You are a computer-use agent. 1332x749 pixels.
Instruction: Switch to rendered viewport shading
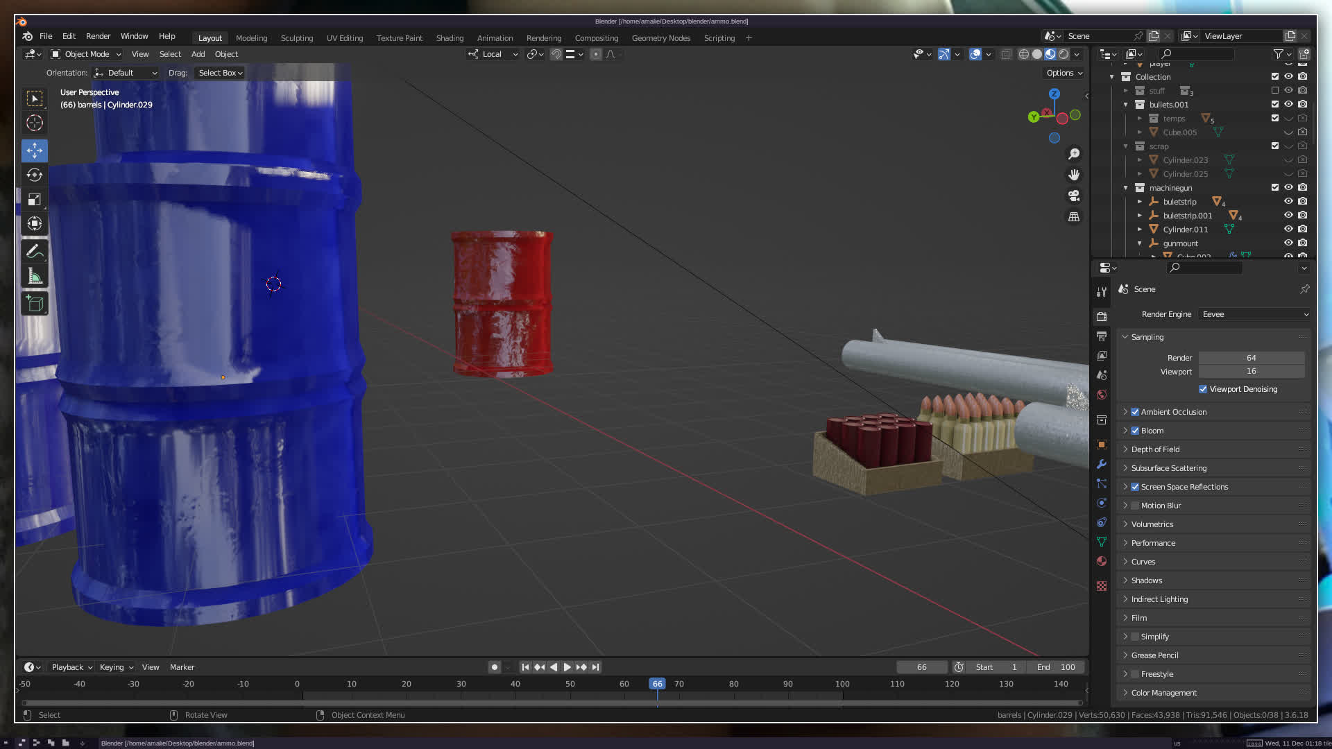point(1064,54)
